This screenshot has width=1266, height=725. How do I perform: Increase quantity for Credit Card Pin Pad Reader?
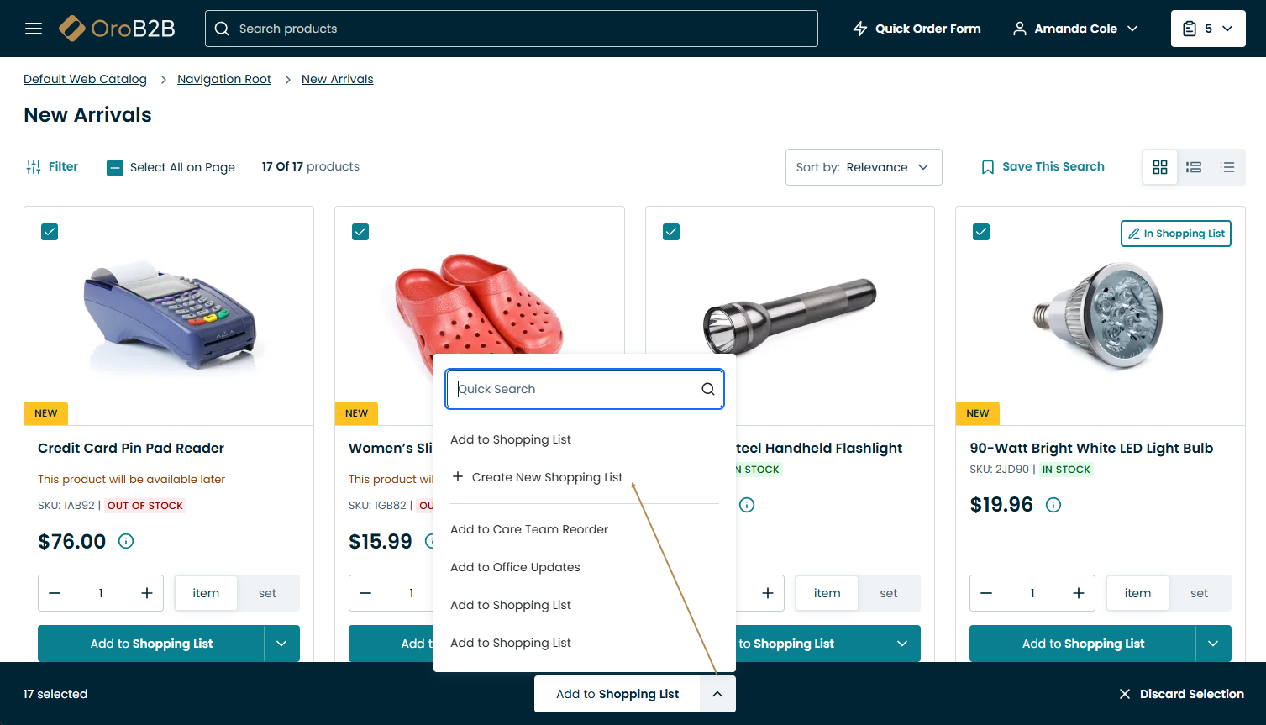pyautogui.click(x=147, y=593)
